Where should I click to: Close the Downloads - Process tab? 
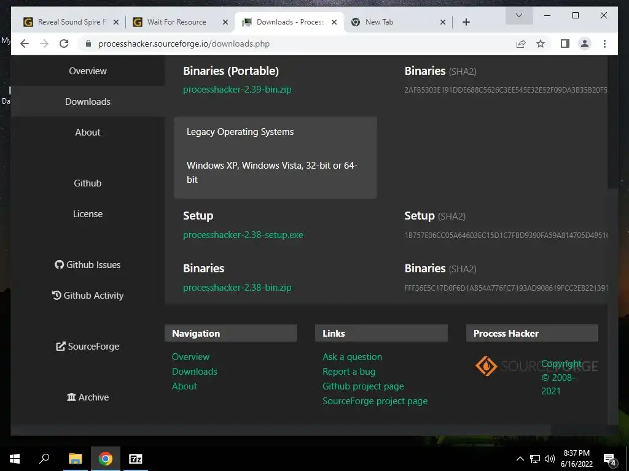coord(334,22)
